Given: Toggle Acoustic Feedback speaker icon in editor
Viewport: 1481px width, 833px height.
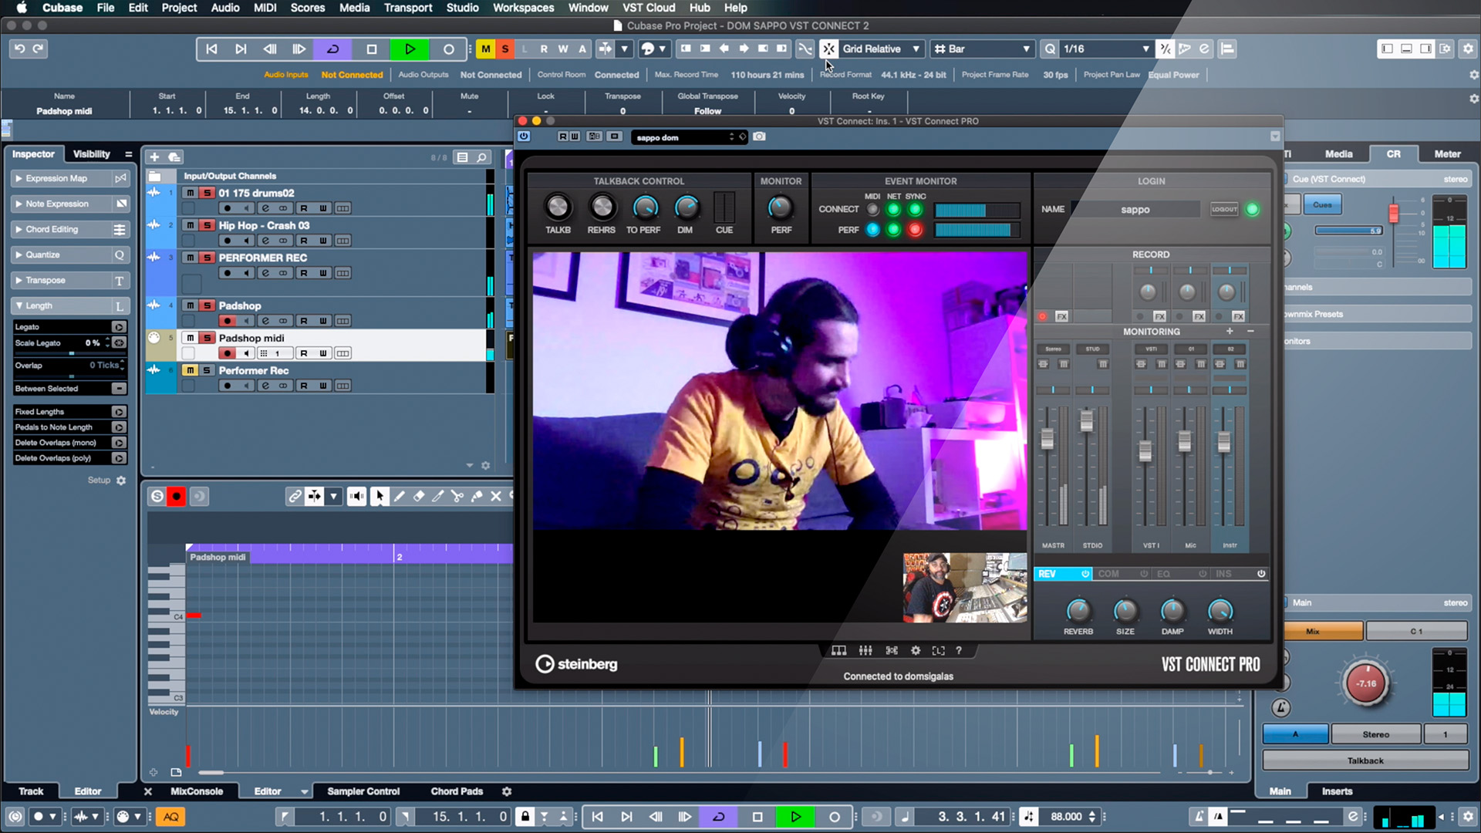Looking at the screenshot, I should [356, 497].
